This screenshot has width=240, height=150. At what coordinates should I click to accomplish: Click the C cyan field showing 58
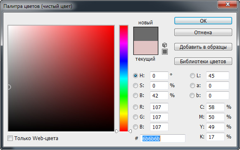(x=215, y=107)
